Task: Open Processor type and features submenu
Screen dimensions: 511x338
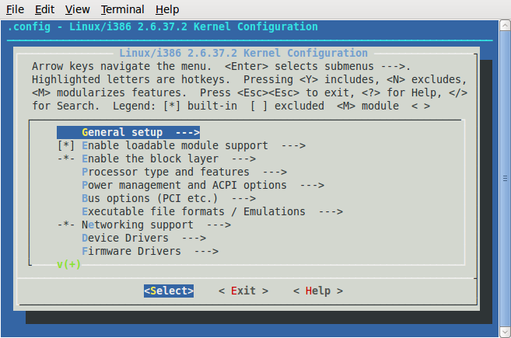Action: 184,172
